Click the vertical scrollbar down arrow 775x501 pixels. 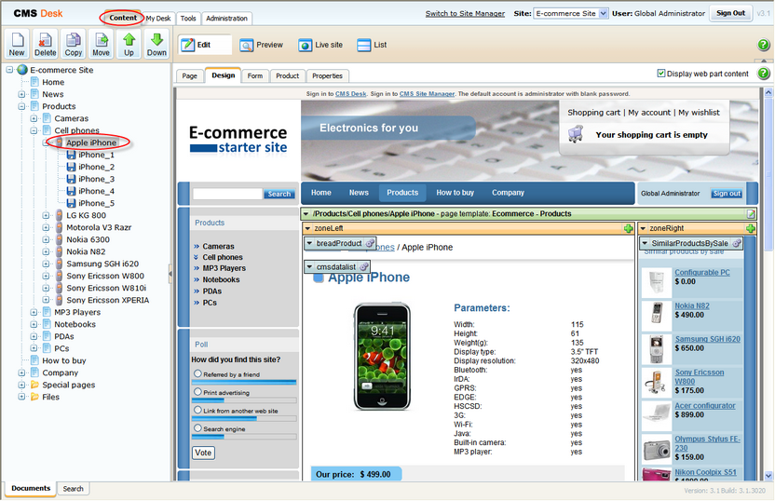coord(768,476)
